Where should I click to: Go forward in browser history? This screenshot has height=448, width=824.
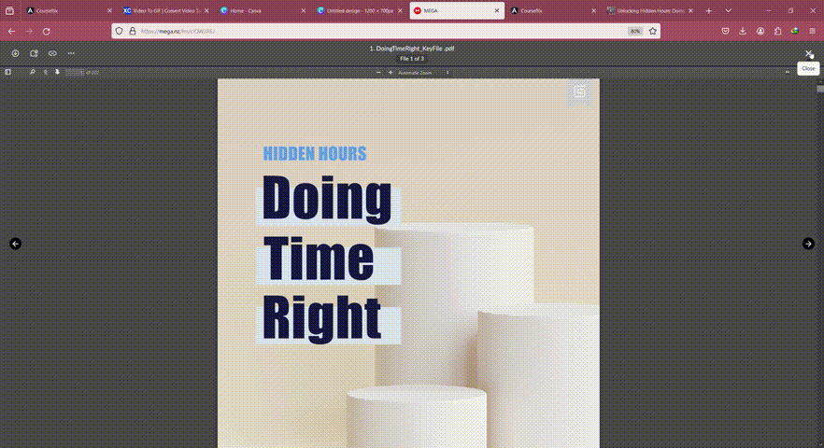click(29, 32)
